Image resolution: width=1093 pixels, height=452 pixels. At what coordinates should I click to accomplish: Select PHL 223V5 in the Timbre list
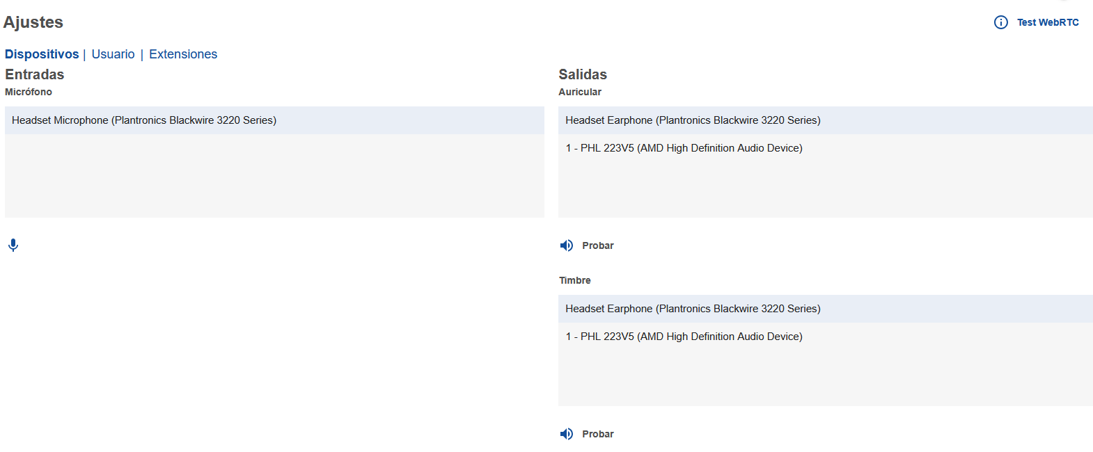(684, 337)
